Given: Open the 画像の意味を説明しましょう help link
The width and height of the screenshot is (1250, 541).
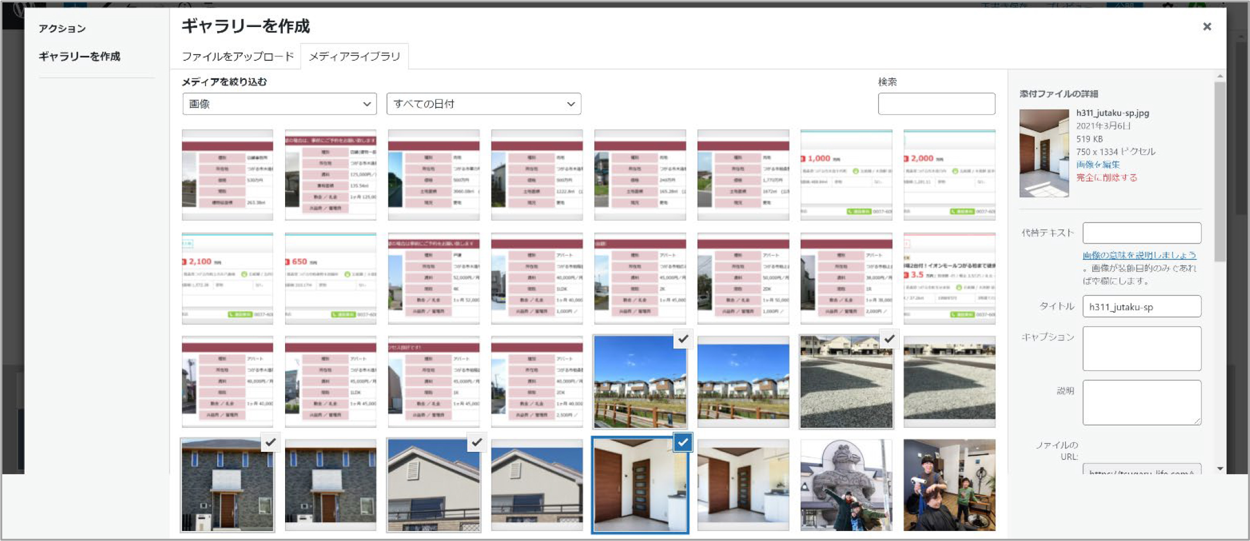Looking at the screenshot, I should (x=1139, y=255).
